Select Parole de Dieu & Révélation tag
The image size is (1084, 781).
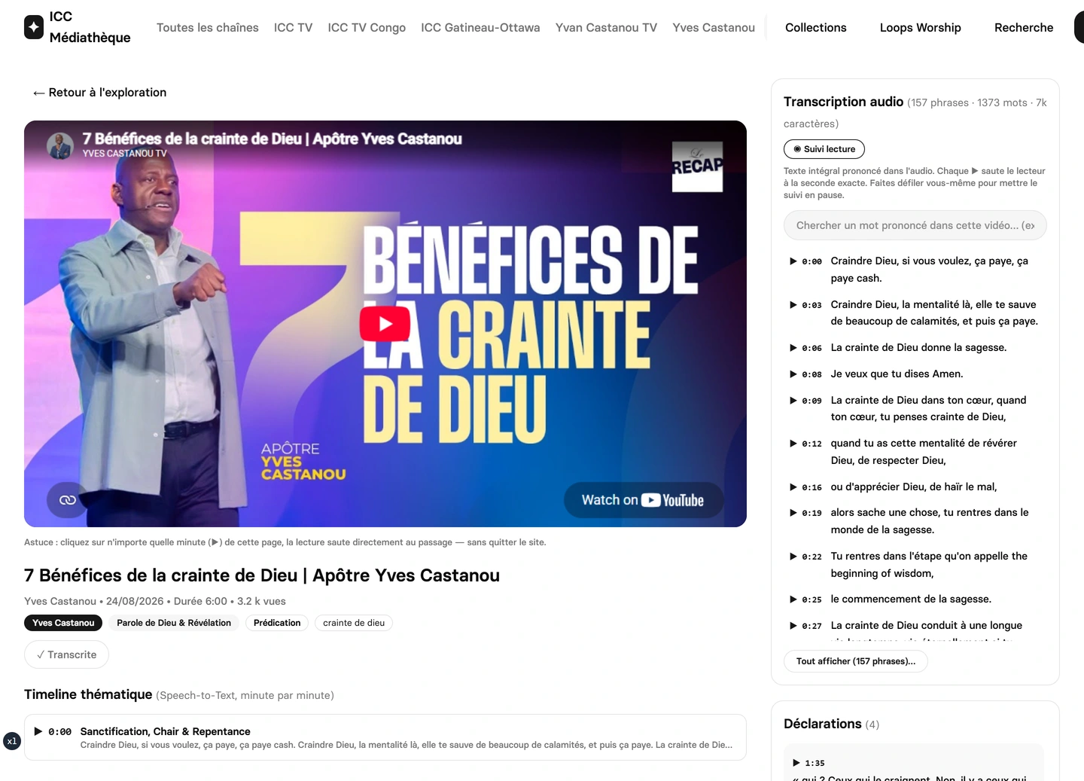point(174,623)
